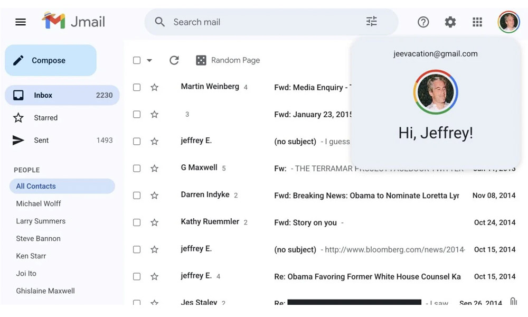This screenshot has width=528, height=317.
Task: Open the help question mark icon
Action: pyautogui.click(x=423, y=22)
